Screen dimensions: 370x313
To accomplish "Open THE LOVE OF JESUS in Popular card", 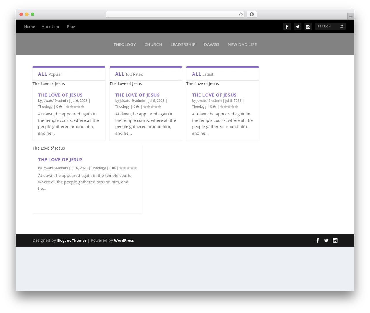I will (60, 95).
